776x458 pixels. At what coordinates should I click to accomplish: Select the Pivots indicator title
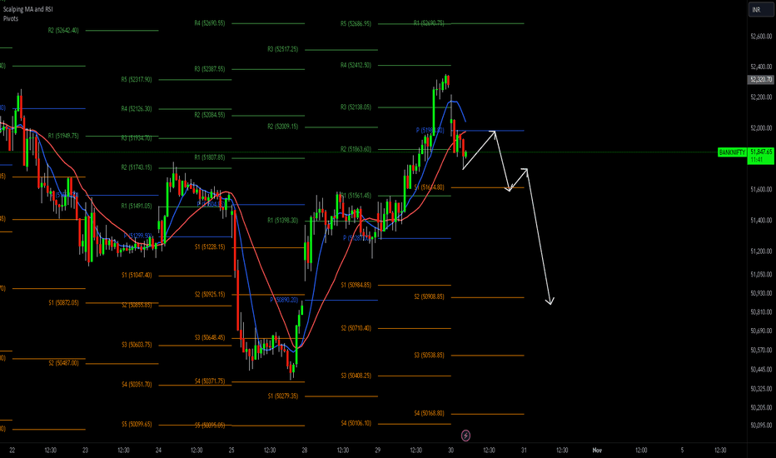10,19
